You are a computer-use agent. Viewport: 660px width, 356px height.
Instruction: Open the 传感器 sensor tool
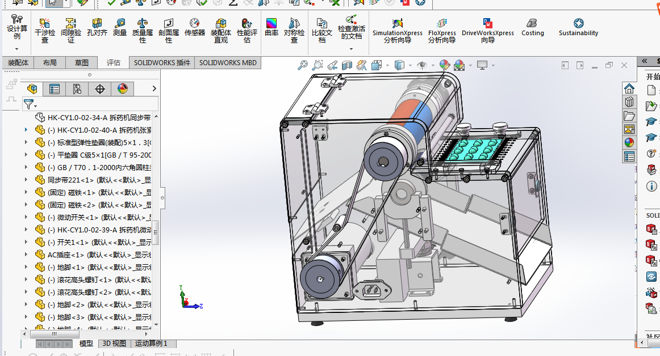point(194,27)
